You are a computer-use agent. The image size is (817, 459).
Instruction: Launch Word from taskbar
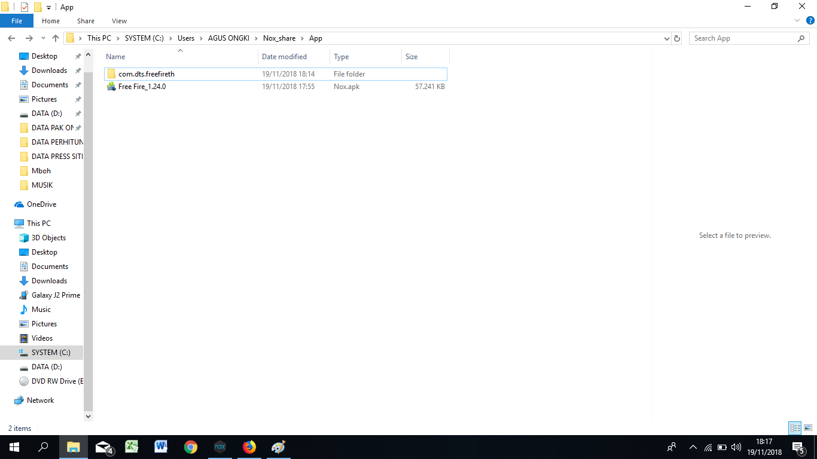(161, 447)
